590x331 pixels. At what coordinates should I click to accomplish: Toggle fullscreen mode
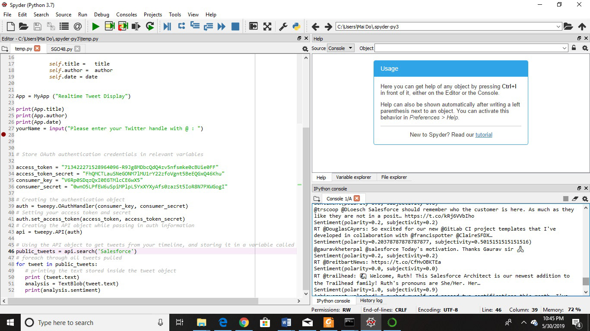pos(267,27)
